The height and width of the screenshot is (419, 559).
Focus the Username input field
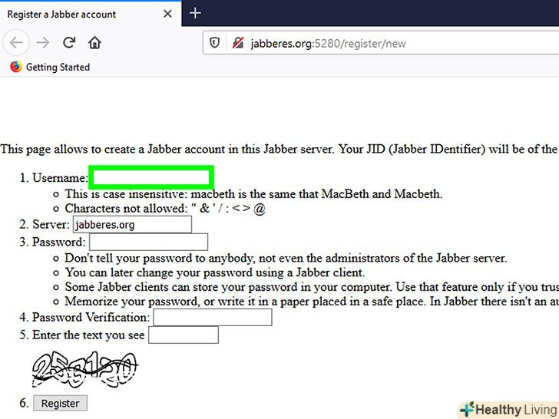pyautogui.click(x=151, y=177)
